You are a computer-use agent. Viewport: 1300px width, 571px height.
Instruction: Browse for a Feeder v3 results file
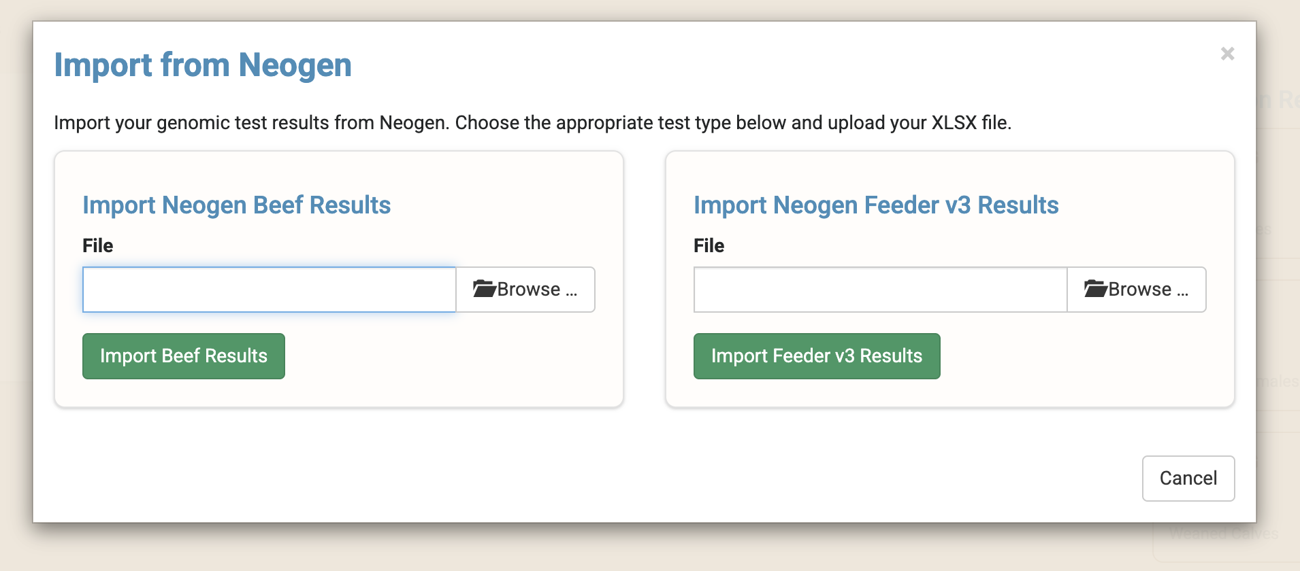[x=1137, y=290]
